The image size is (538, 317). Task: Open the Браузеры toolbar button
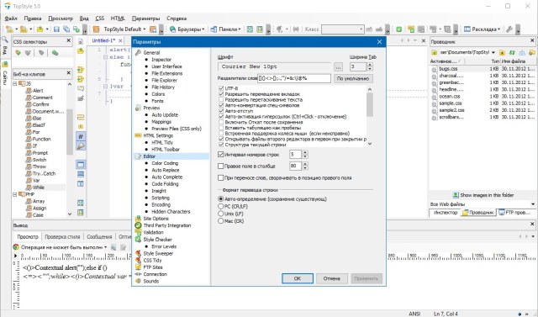click(187, 29)
